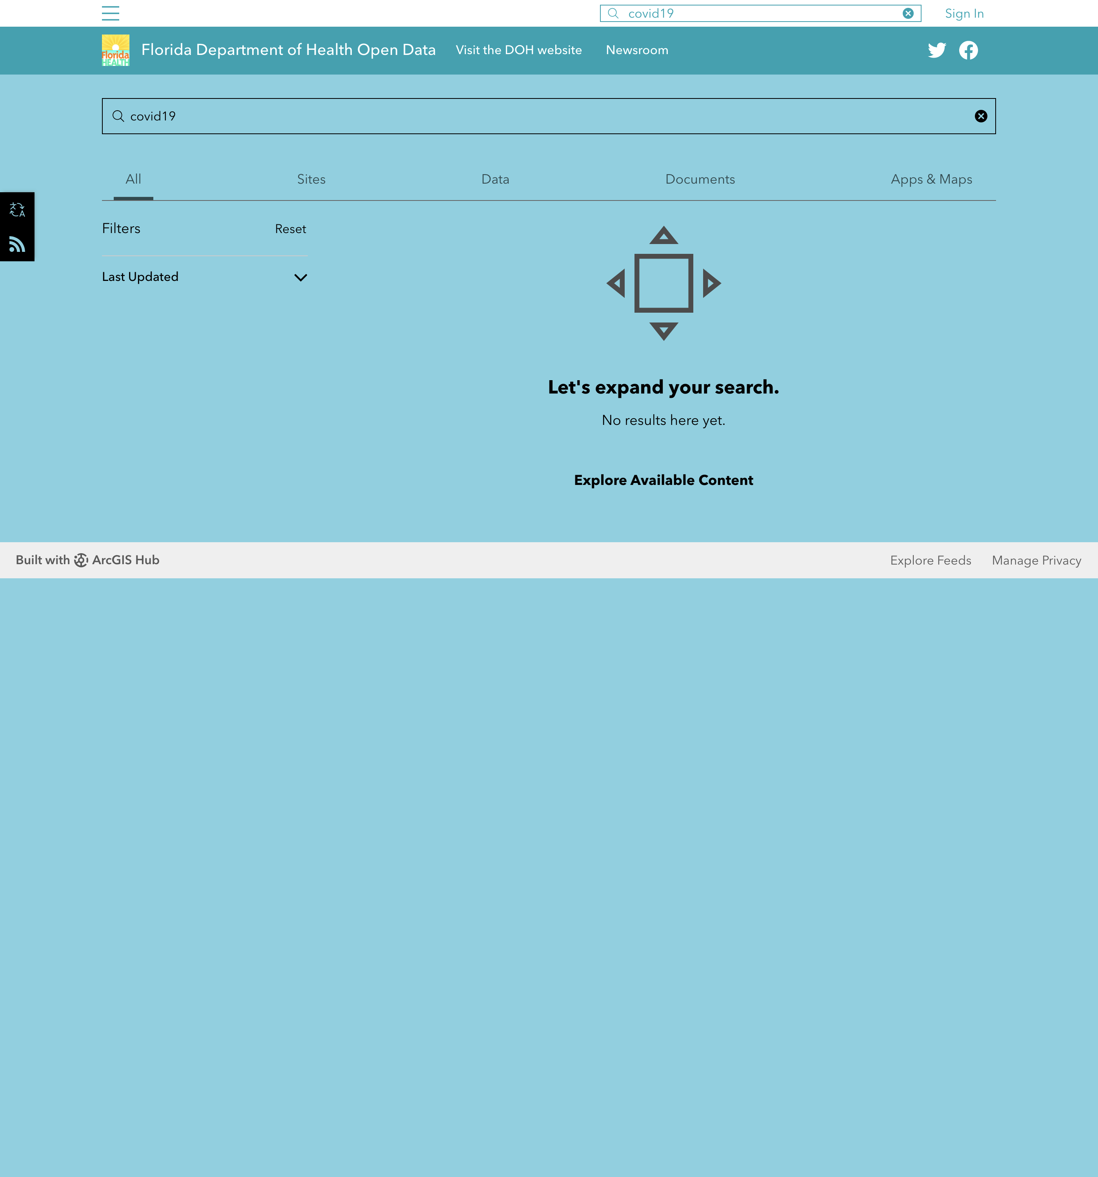
Task: Switch to the Sites tab
Action: [x=311, y=179]
